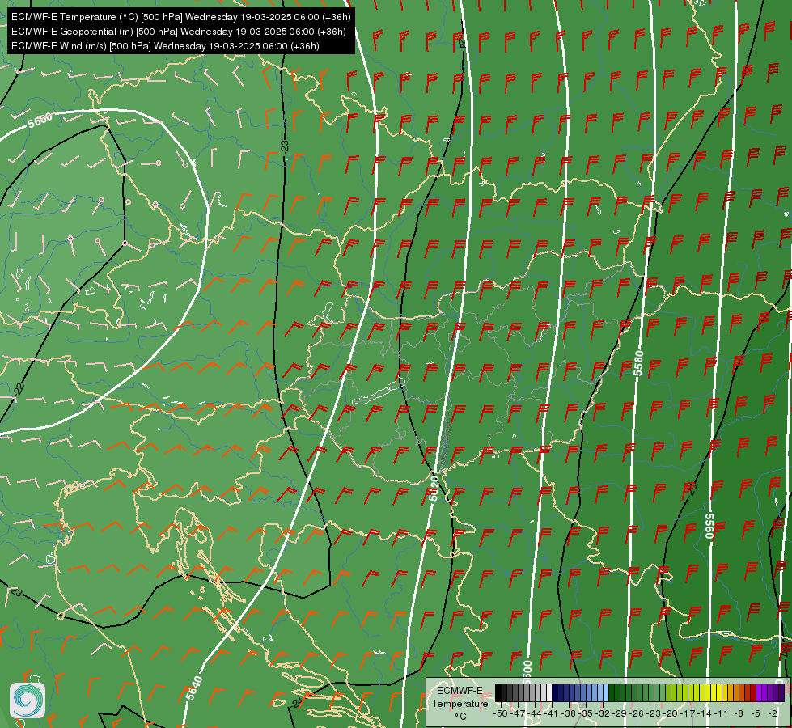Select the ECMWF-E Wind (m/s) title line

tap(165, 46)
